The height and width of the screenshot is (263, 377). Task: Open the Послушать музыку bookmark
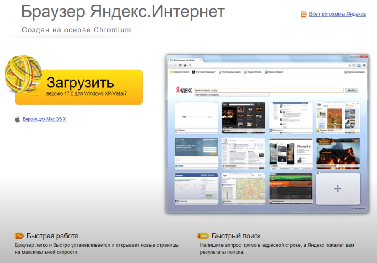(230, 72)
